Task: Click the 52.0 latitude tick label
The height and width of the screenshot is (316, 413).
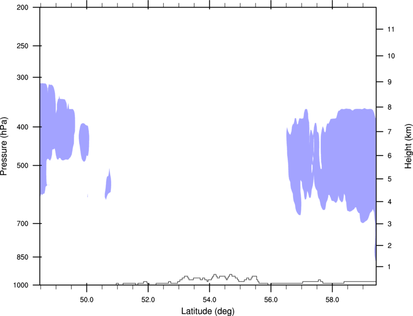Action: pyautogui.click(x=148, y=300)
